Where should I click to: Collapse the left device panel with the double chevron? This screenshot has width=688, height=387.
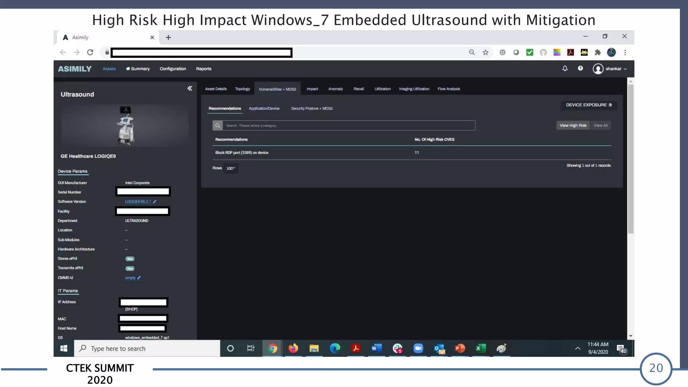[190, 88]
